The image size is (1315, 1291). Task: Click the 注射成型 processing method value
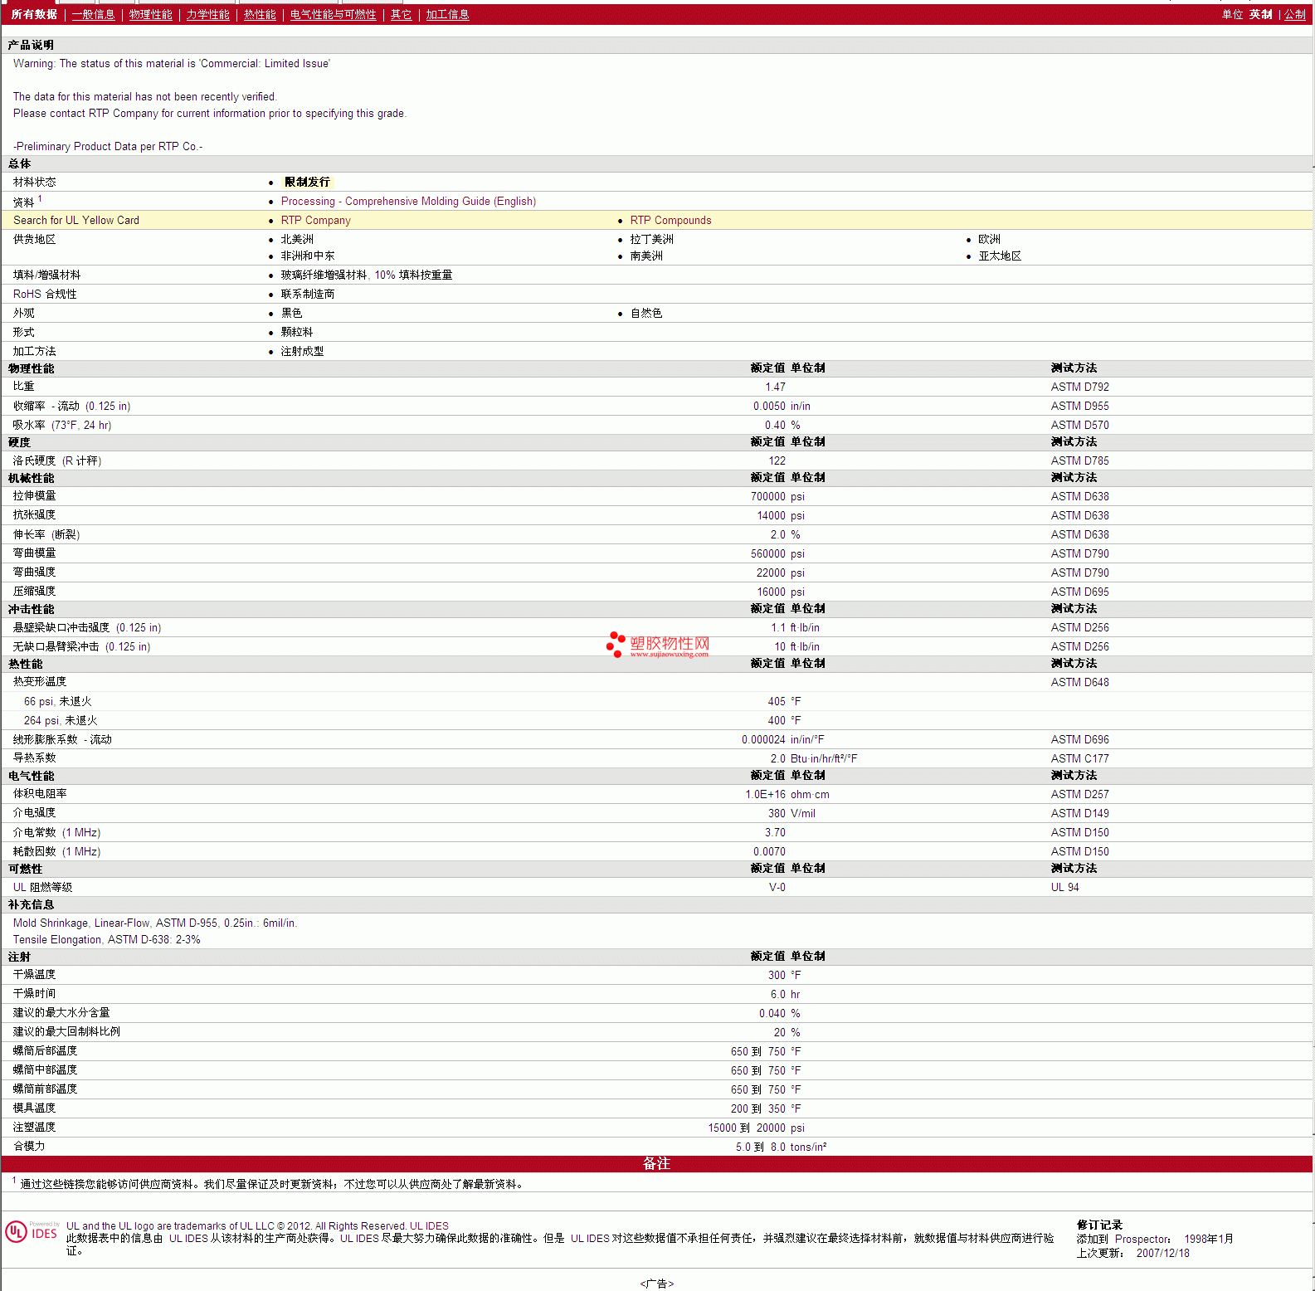pyautogui.click(x=302, y=351)
